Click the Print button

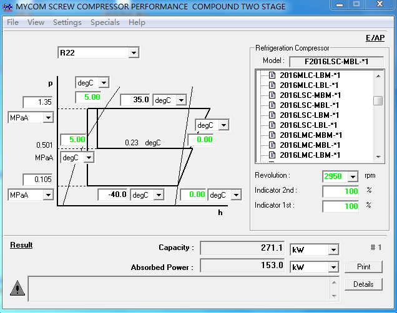(363, 267)
